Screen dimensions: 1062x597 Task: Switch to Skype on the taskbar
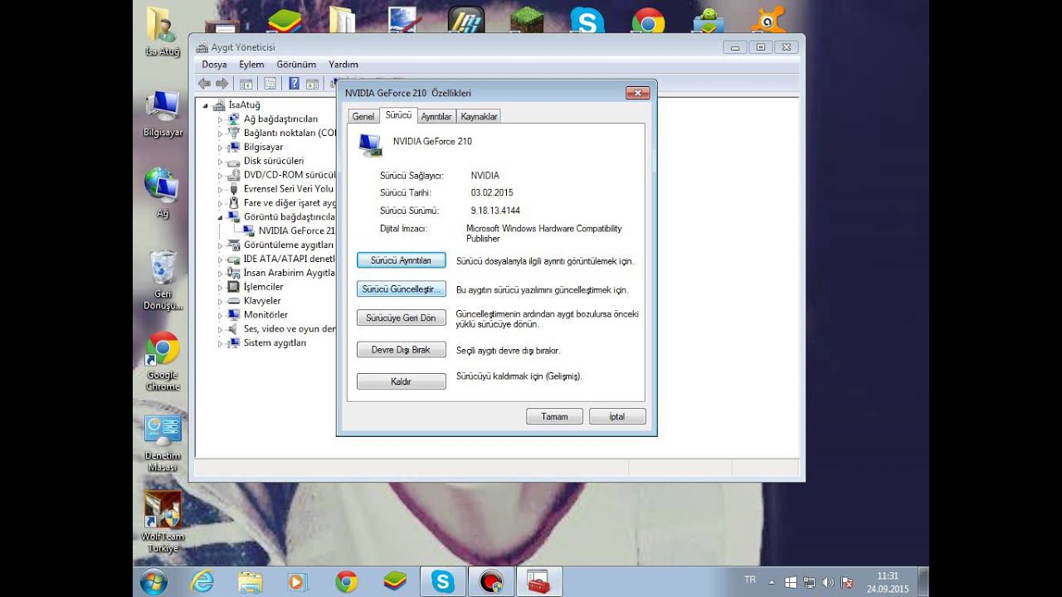pyautogui.click(x=443, y=581)
